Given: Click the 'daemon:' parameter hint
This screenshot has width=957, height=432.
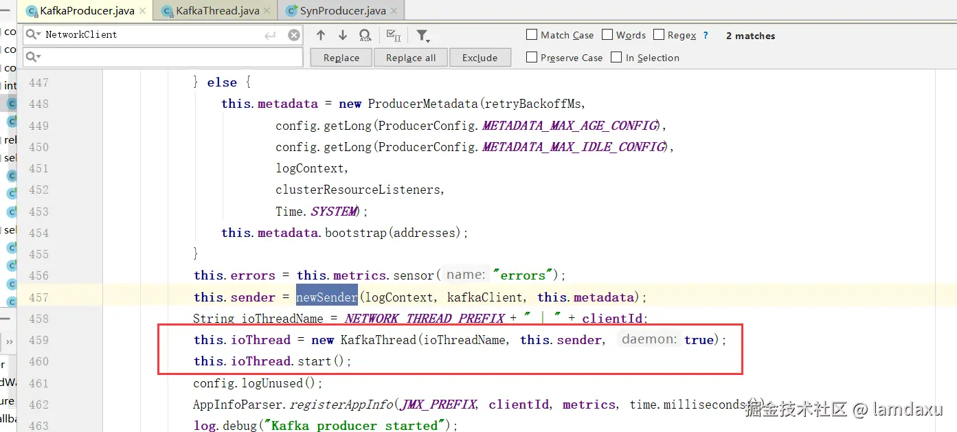Looking at the screenshot, I should click(x=649, y=340).
